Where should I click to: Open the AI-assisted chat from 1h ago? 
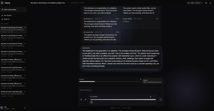click(13, 37)
